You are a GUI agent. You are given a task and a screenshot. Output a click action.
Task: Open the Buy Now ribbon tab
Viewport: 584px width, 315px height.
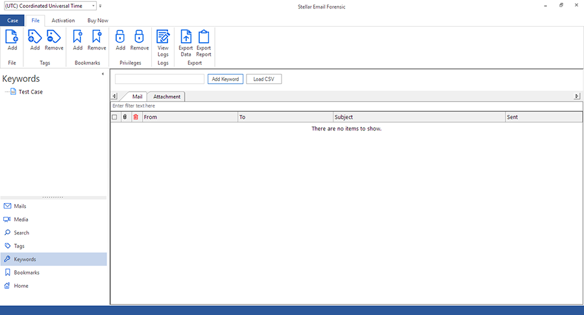click(x=97, y=21)
